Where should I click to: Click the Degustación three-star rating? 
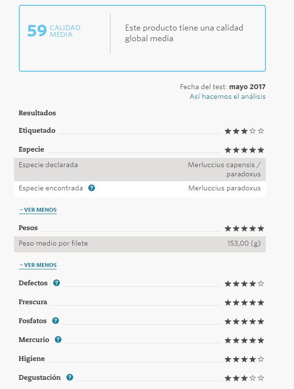[244, 378]
